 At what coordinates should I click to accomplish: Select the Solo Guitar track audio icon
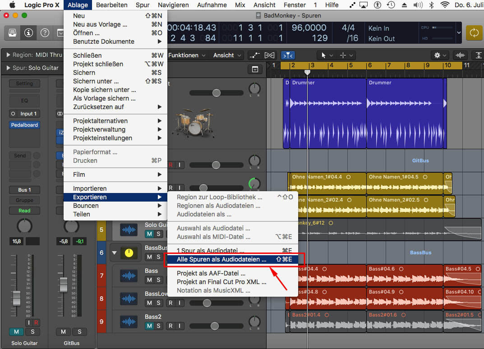(129, 230)
